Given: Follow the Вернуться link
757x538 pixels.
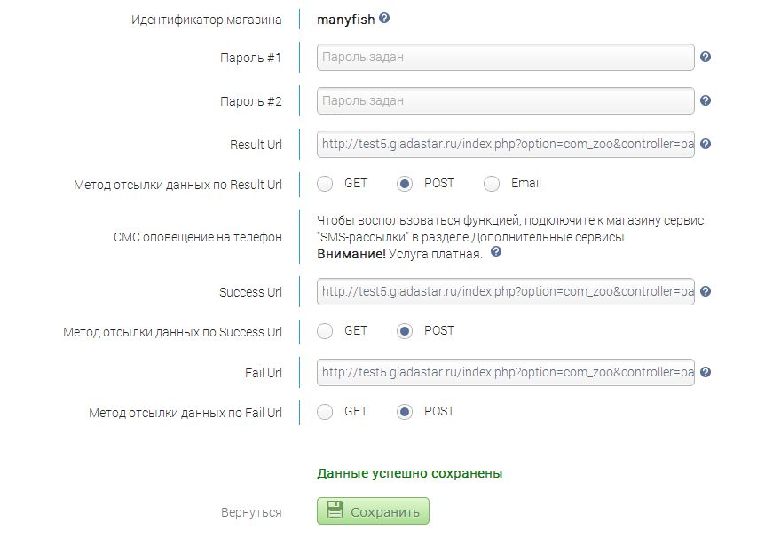Looking at the screenshot, I should pos(251,512).
